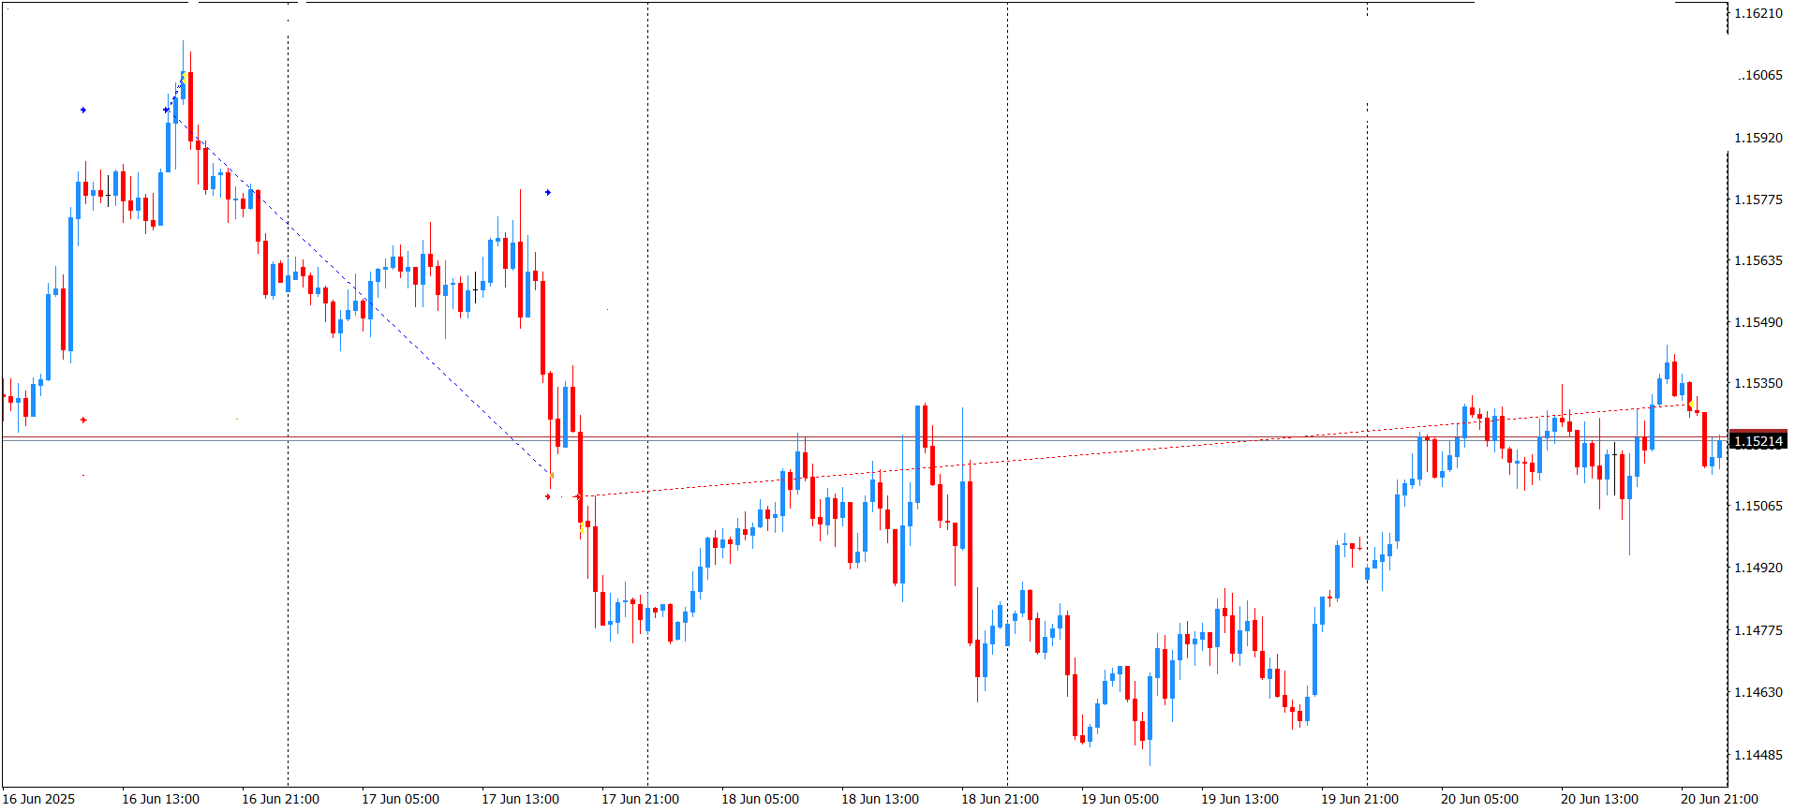Click the 1.14630 price scale label
Screen dimensions: 1795x812
tap(1758, 692)
